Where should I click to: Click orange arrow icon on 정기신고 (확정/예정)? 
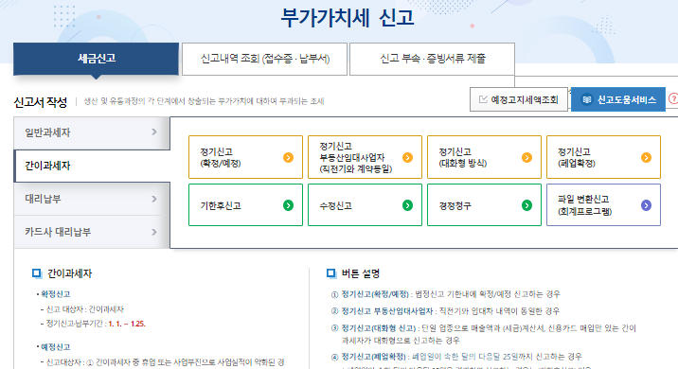click(x=288, y=157)
